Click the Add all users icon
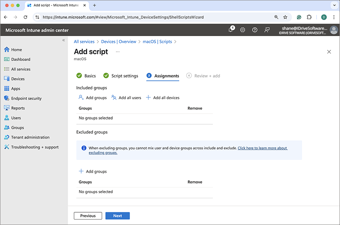This screenshot has height=225, width=340. (x=114, y=97)
